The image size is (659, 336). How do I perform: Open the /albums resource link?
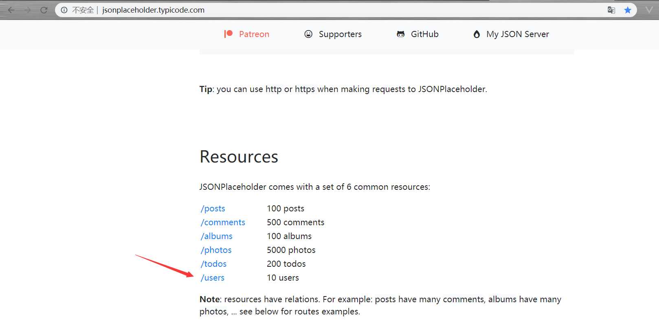pos(216,236)
